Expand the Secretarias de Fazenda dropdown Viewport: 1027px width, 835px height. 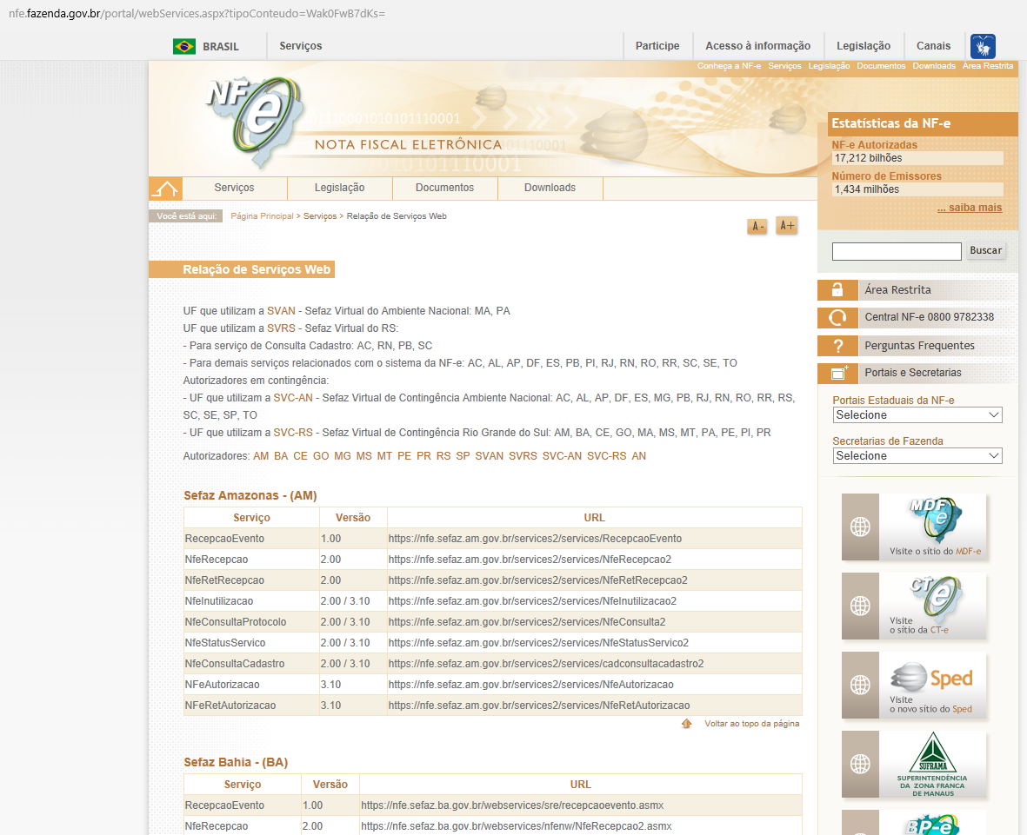917,456
